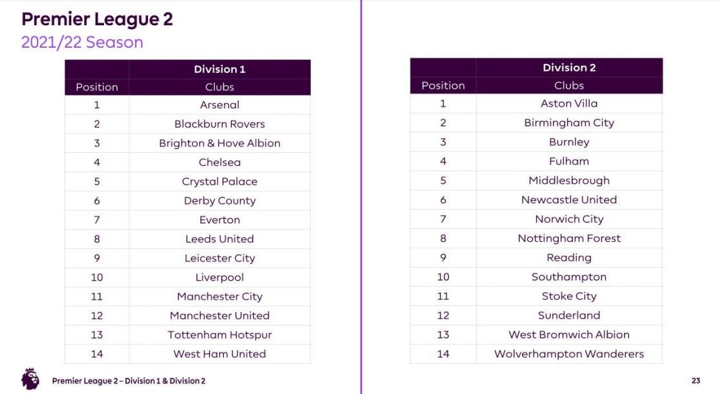The height and width of the screenshot is (394, 719).
Task: Select the 2021/22 Season subtitle
Action: point(82,43)
